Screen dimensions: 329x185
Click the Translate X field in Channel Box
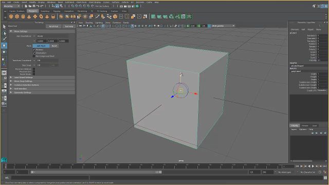(x=322, y=35)
